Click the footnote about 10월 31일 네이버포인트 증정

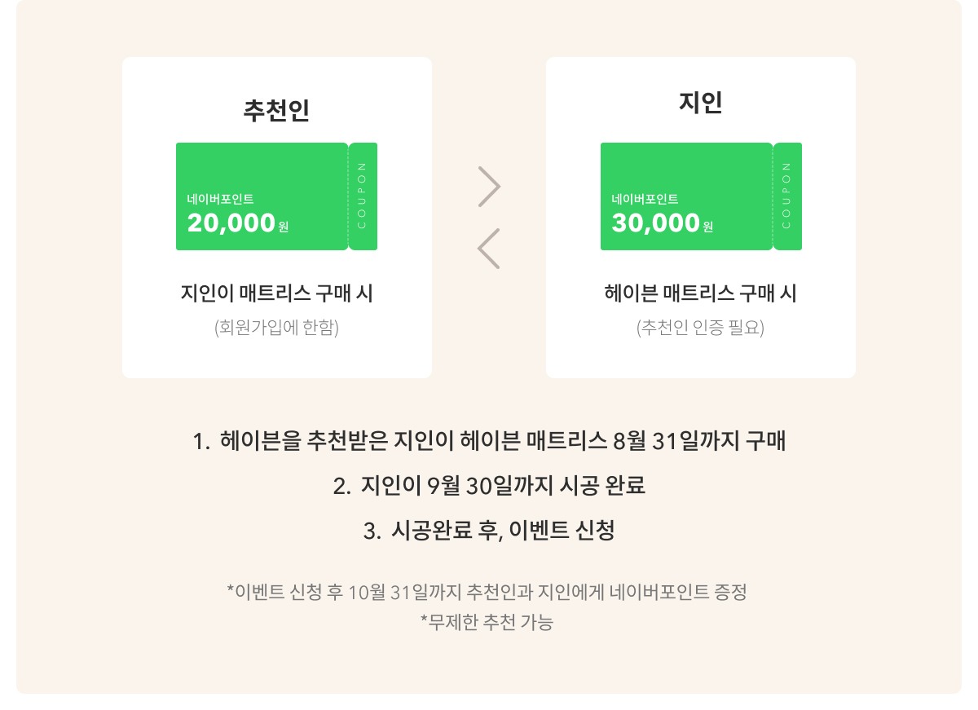pyautogui.click(x=487, y=591)
